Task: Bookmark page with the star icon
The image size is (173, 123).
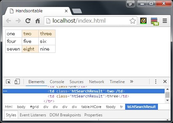Action: [x=133, y=21]
